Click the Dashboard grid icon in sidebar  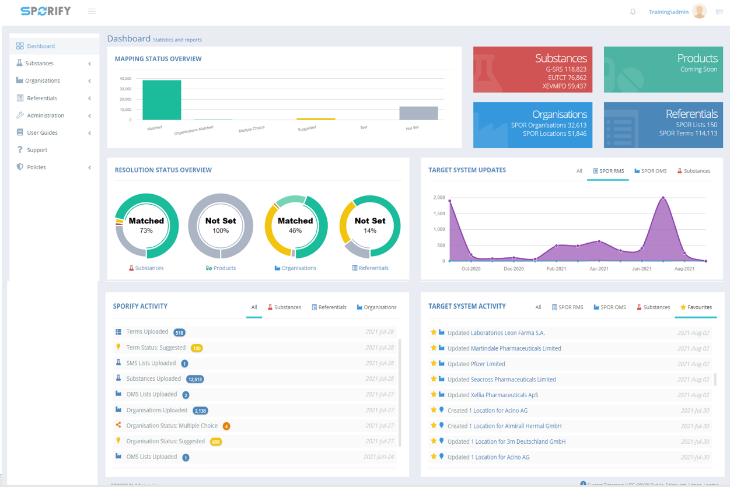coord(20,46)
